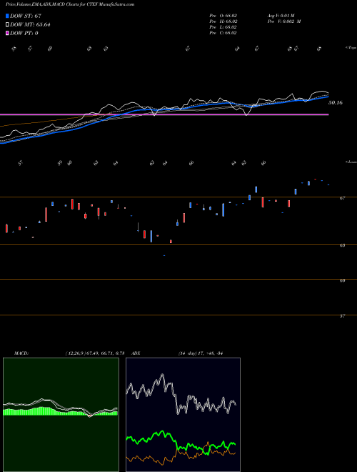Click the 'Pre C: 68.02' close value
This screenshot has height=472, width=357.
223,33
